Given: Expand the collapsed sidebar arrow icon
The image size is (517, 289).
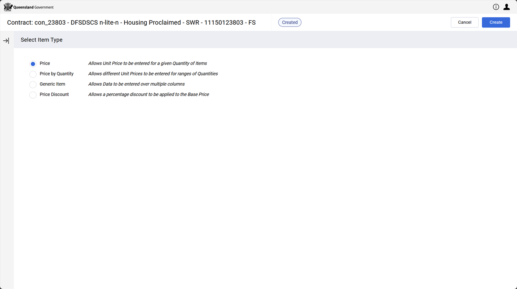Looking at the screenshot, I should [6, 41].
